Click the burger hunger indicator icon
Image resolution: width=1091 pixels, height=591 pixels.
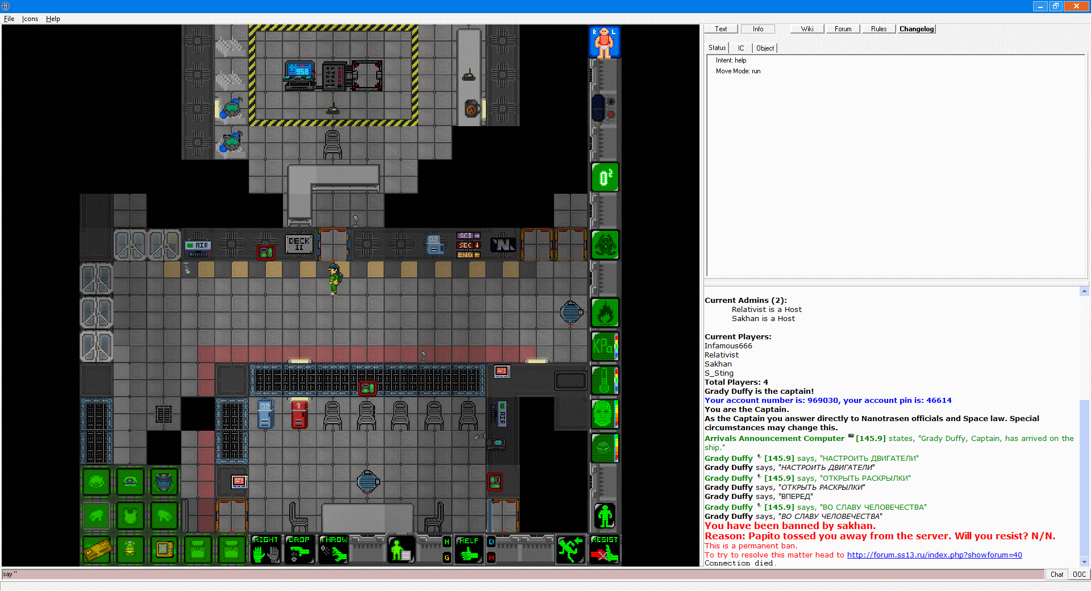(x=605, y=448)
